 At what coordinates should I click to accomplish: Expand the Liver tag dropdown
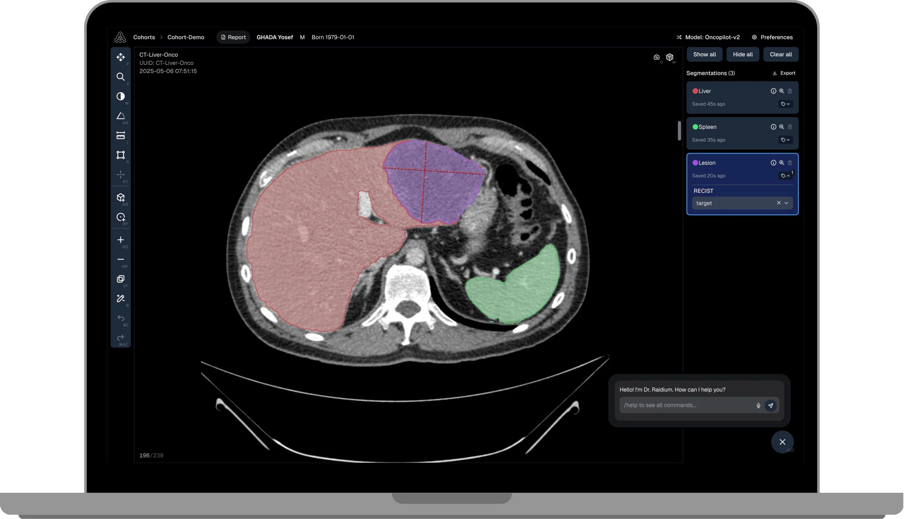click(785, 104)
